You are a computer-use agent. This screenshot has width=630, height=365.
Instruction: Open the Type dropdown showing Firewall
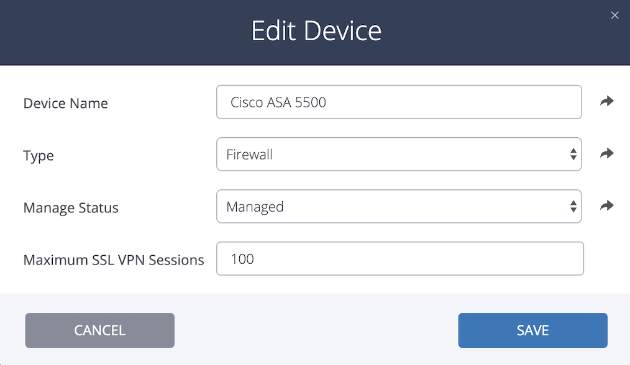pyautogui.click(x=399, y=154)
